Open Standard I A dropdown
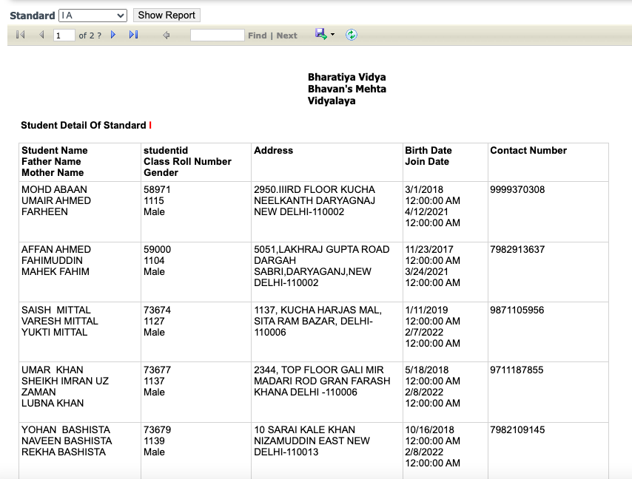 coord(93,16)
